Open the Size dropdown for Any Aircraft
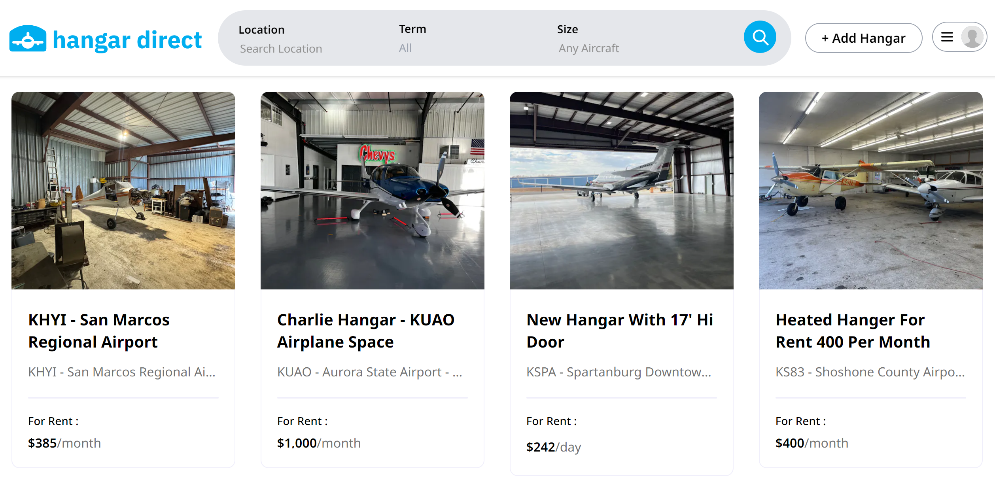 [x=588, y=40]
